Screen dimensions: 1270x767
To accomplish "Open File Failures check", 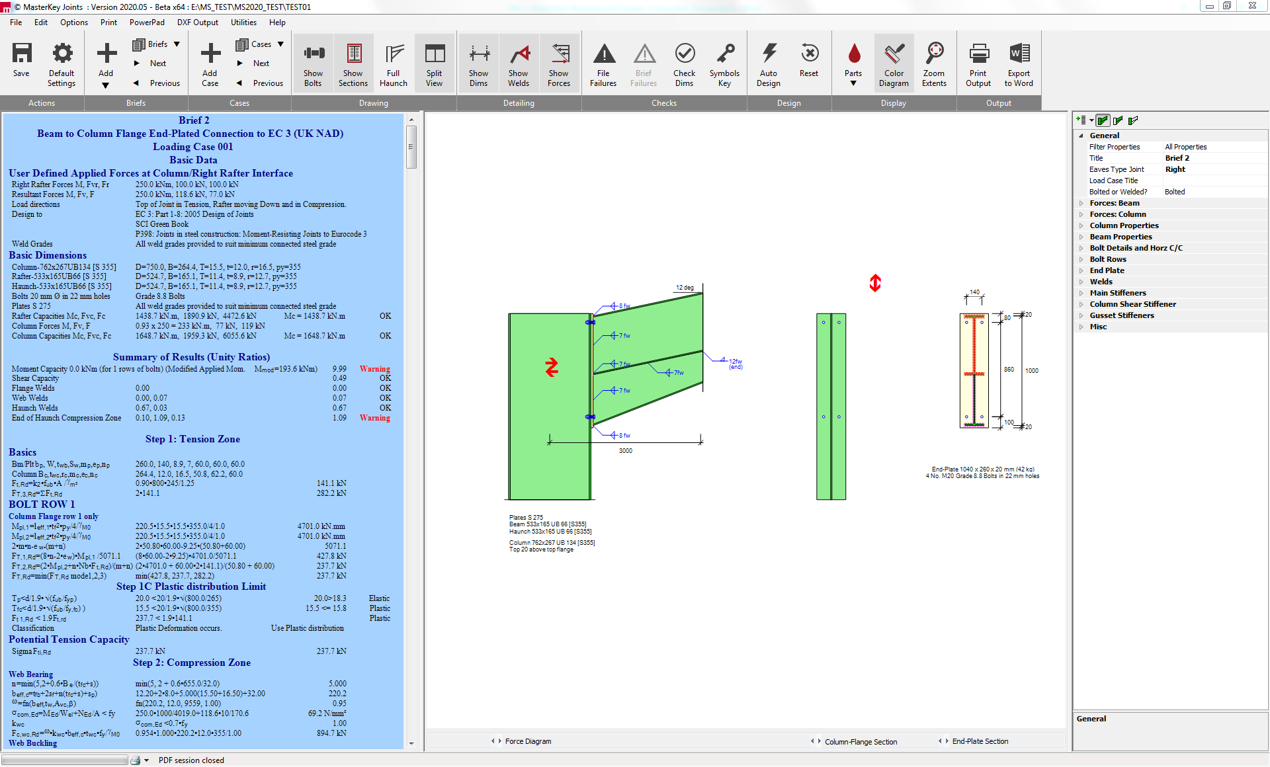I will coord(603,64).
